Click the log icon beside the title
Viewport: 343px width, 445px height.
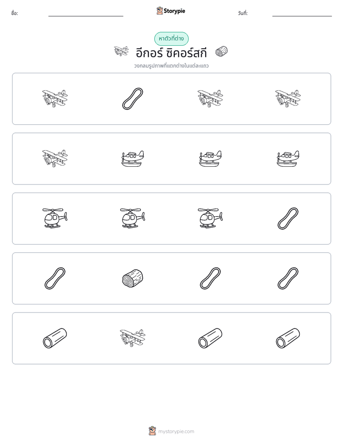pyautogui.click(x=221, y=52)
